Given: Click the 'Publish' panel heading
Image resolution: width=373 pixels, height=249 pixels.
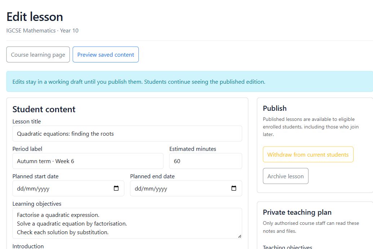Looking at the screenshot, I should pyautogui.click(x=275, y=108).
